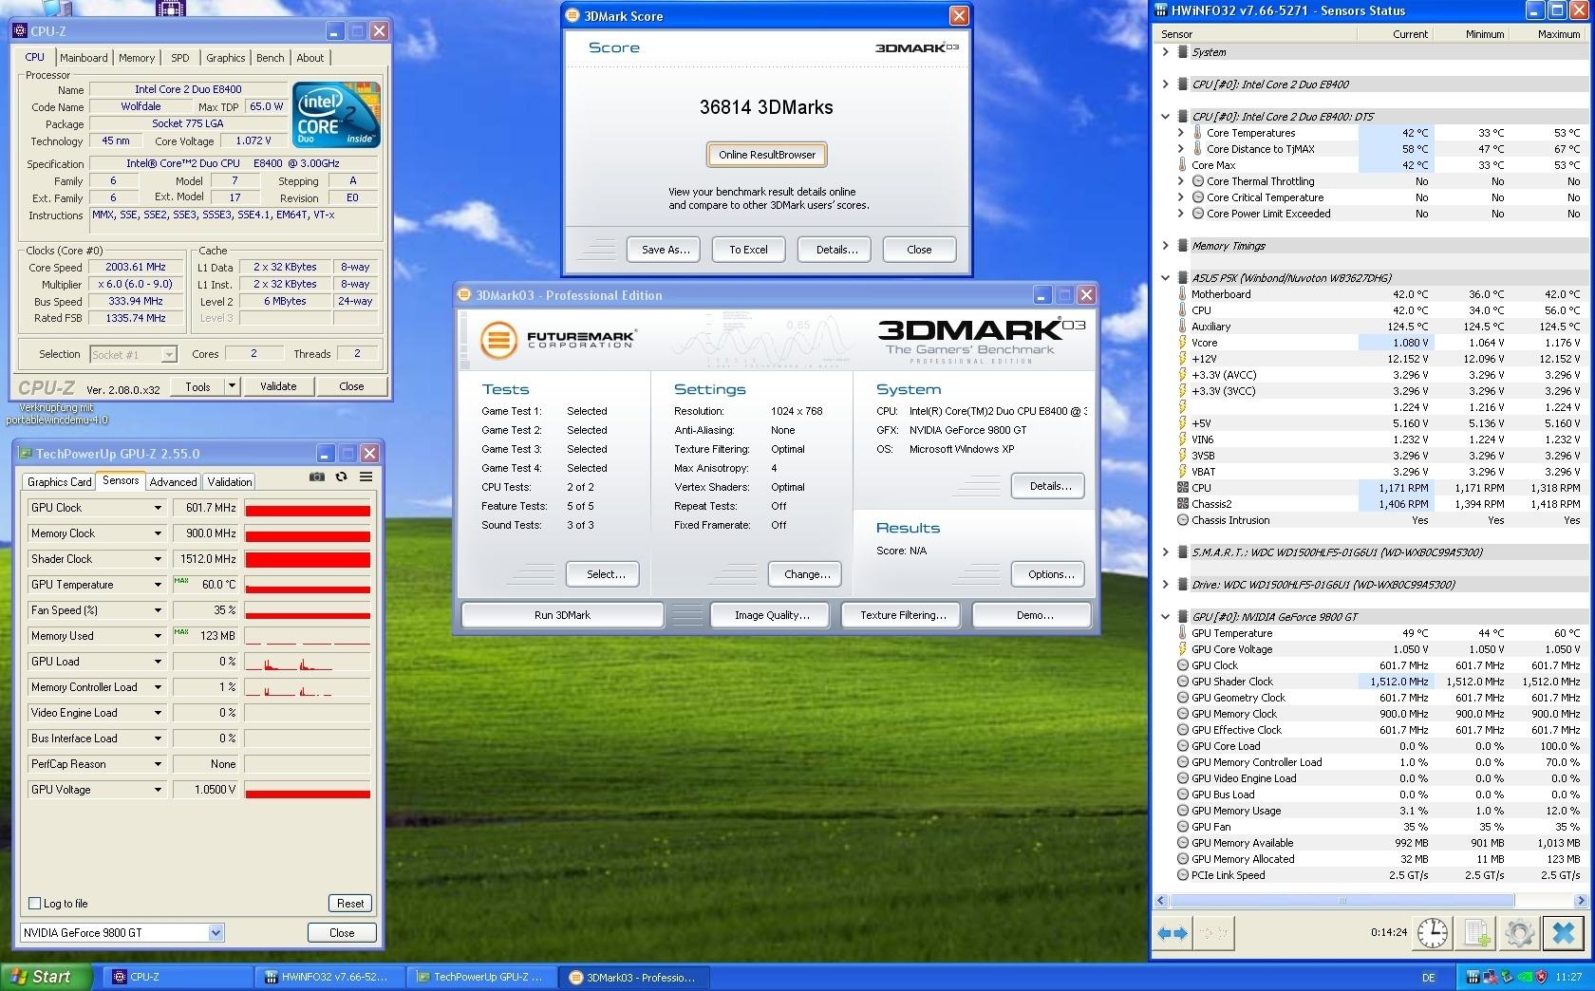Click the Reset button in GPU-Z

click(350, 903)
